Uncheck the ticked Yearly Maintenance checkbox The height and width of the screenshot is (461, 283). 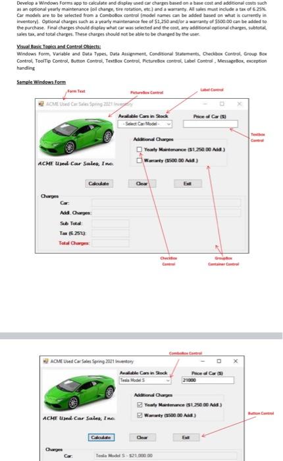(140, 405)
